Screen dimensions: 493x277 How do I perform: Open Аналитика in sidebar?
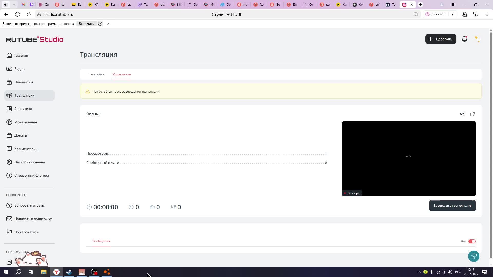(x=23, y=109)
